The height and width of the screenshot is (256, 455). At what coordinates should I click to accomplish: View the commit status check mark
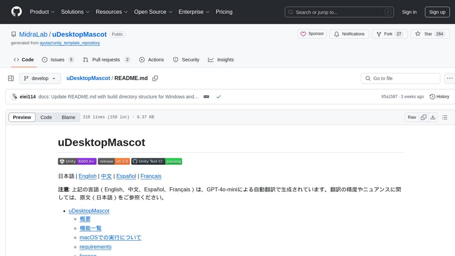pyautogui.click(x=218, y=97)
